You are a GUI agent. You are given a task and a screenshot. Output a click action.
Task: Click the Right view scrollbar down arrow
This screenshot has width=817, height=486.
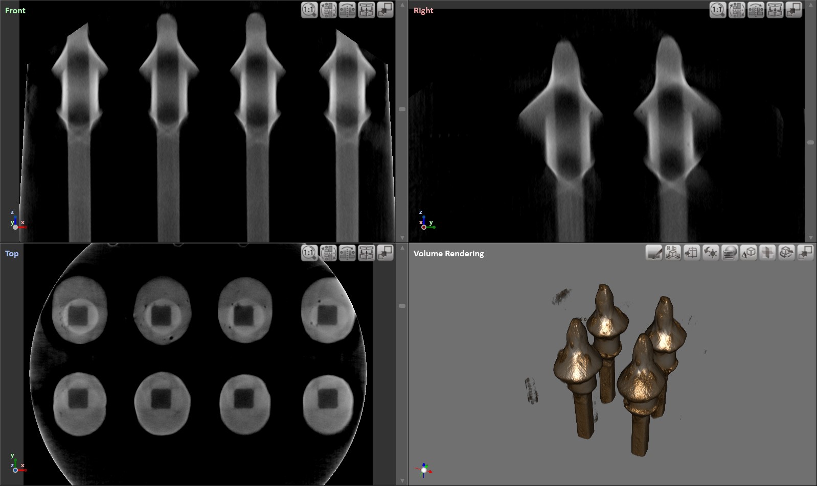811,238
